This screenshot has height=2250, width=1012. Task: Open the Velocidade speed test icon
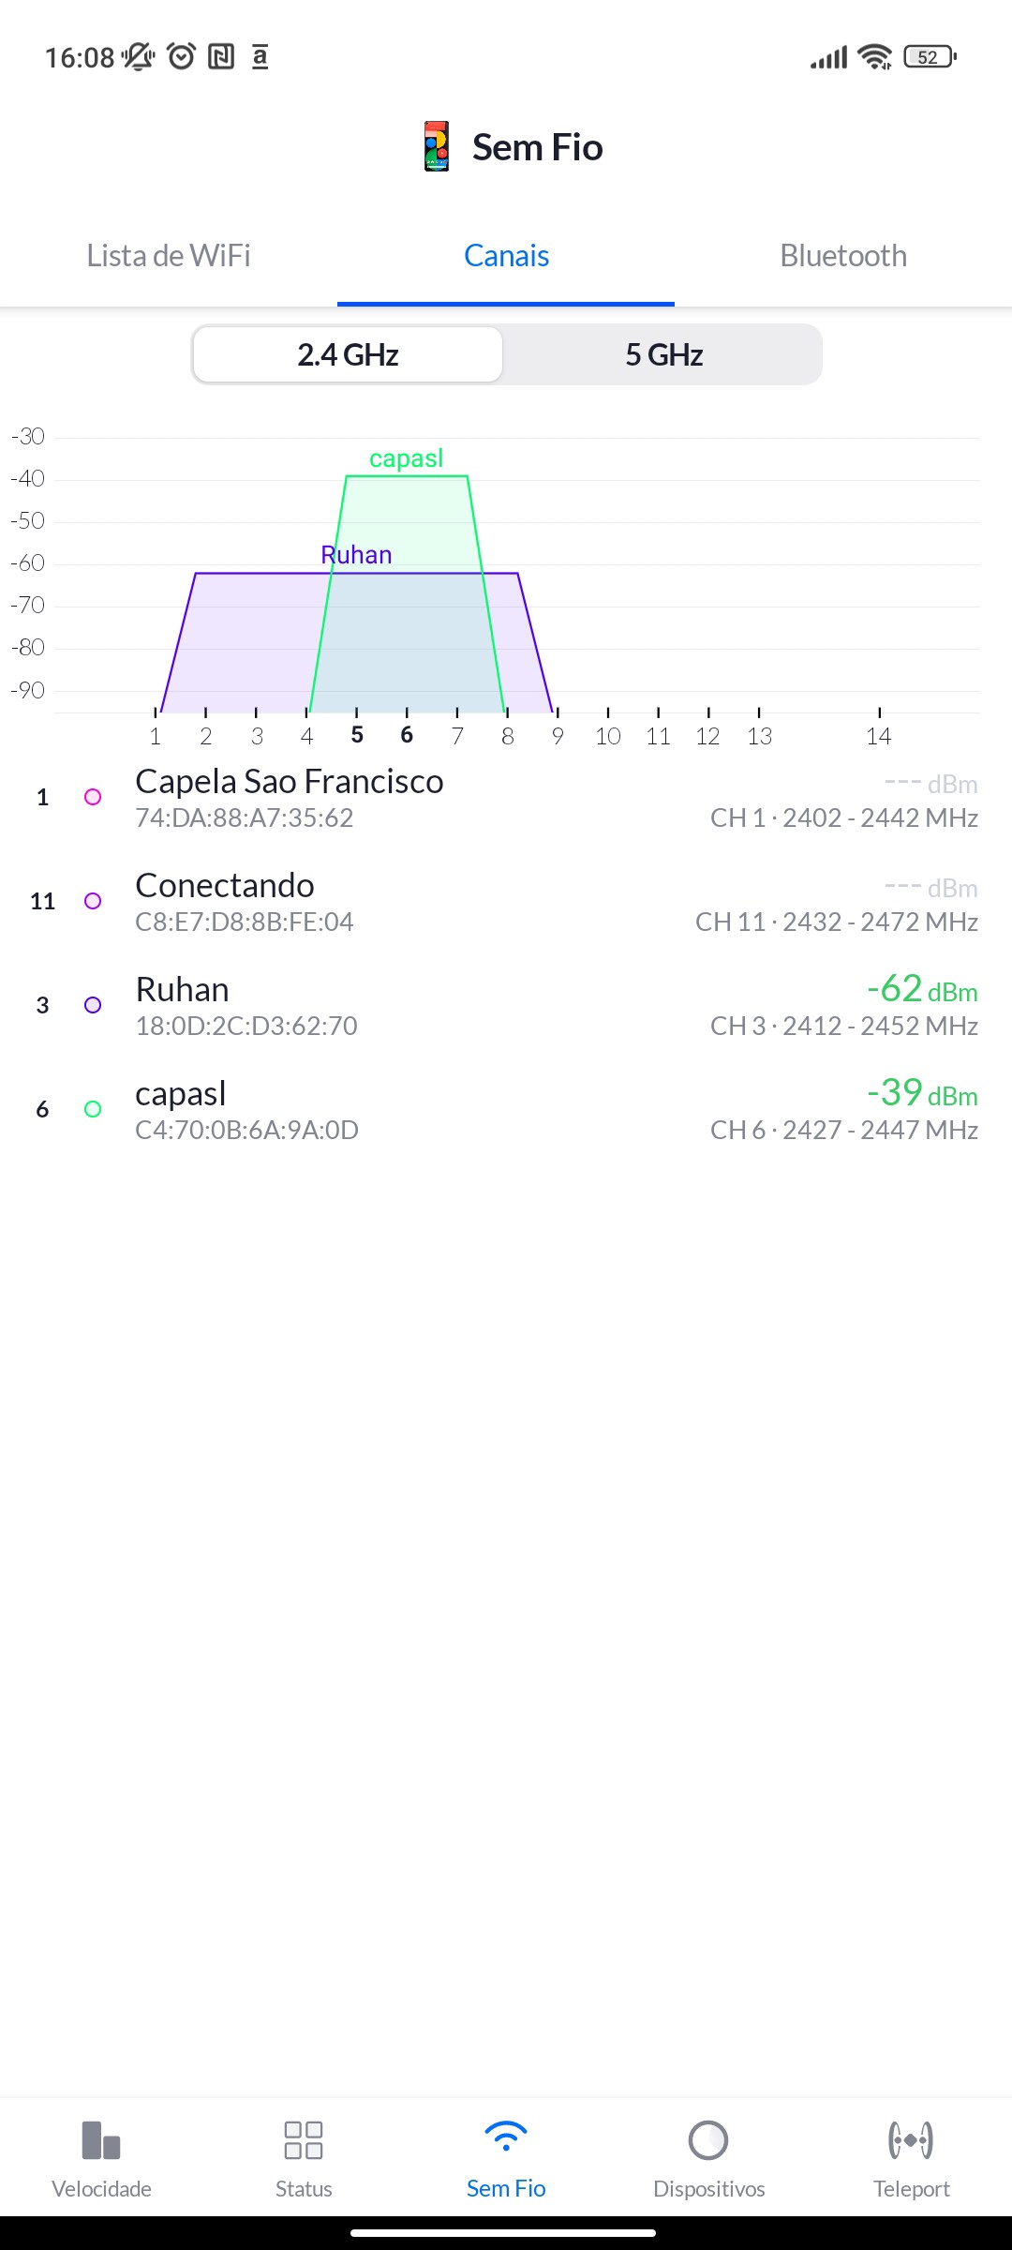pyautogui.click(x=101, y=2140)
